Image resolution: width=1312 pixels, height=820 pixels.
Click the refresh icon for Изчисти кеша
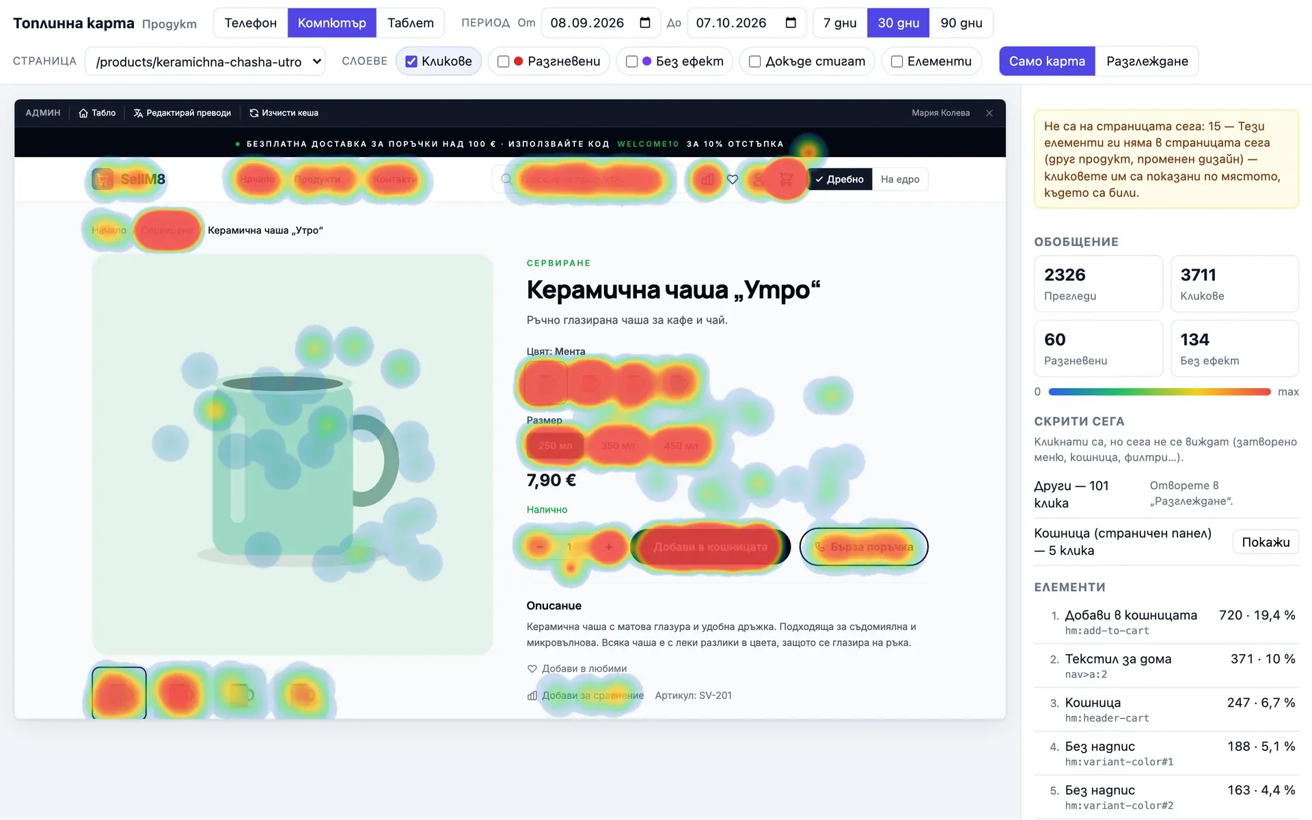(x=254, y=113)
